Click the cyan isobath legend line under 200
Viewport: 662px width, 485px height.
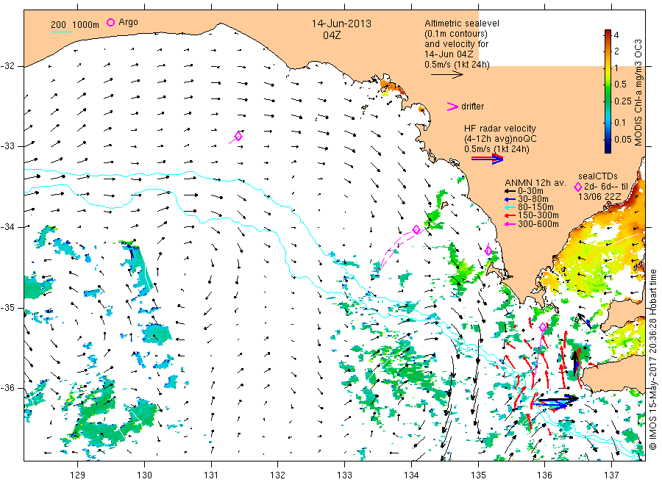pyautogui.click(x=61, y=32)
